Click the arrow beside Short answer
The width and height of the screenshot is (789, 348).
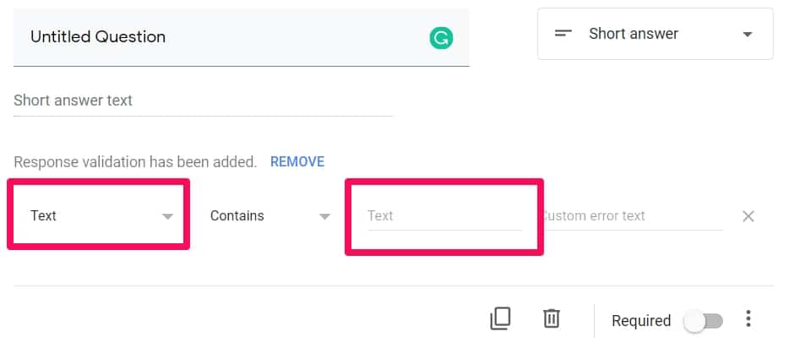(748, 34)
